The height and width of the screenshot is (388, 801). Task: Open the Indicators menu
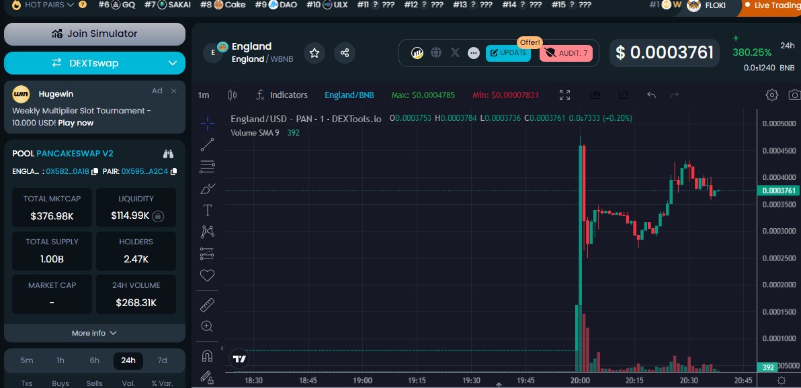coord(282,95)
